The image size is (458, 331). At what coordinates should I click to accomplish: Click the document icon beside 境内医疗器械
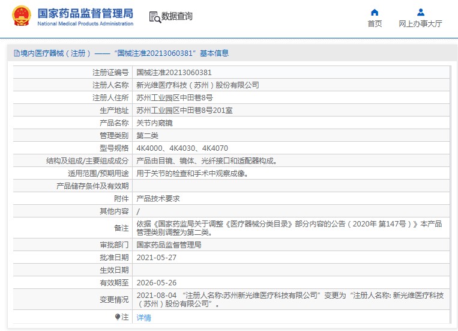click(x=17, y=53)
